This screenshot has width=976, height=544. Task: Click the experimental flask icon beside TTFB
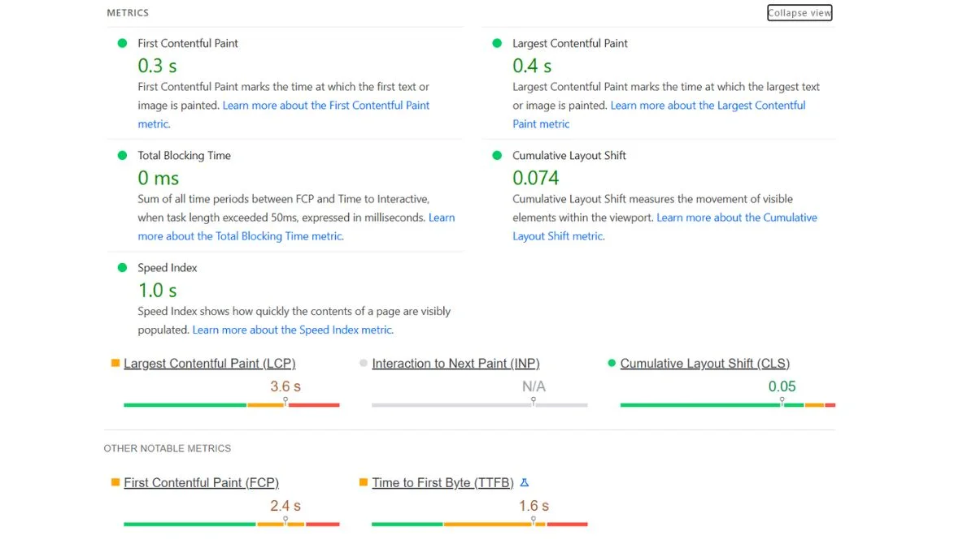(525, 482)
